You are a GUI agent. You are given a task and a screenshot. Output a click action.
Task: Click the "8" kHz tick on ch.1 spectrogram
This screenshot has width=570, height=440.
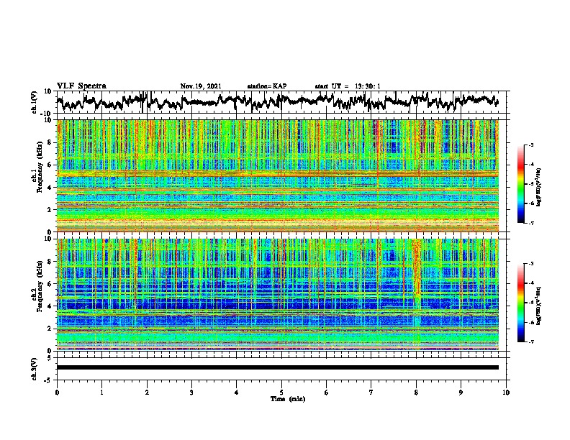[x=50, y=142]
